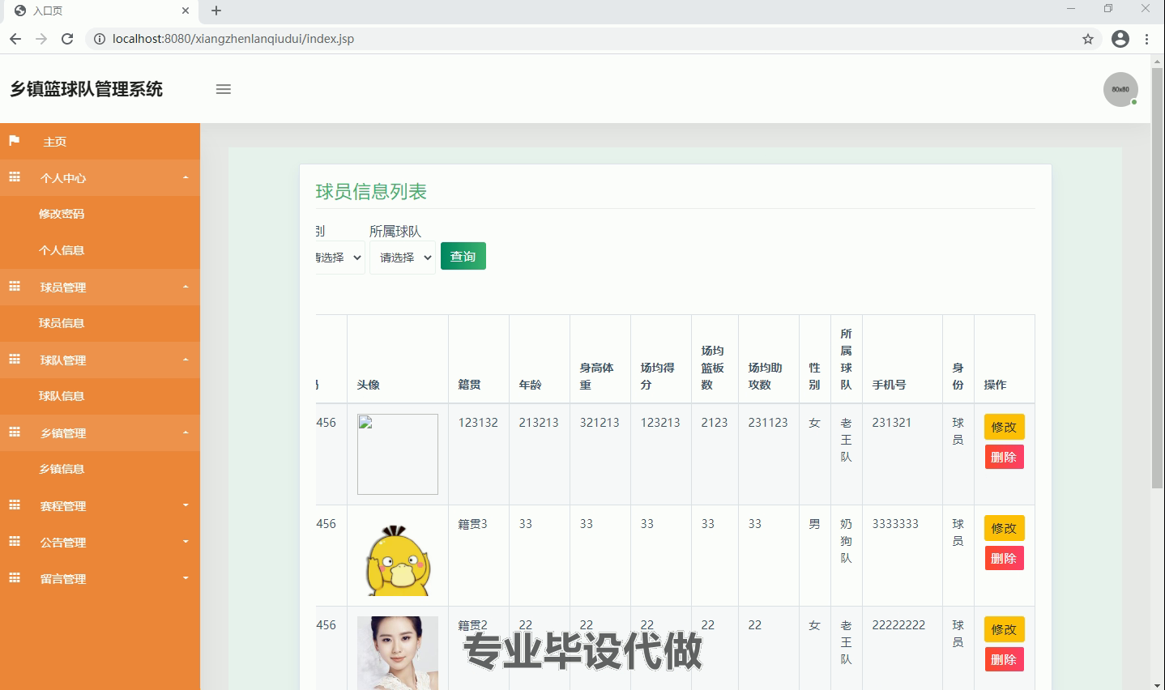Collapse the 个人中心 menu section
This screenshot has height=690, width=1165.
click(x=100, y=177)
